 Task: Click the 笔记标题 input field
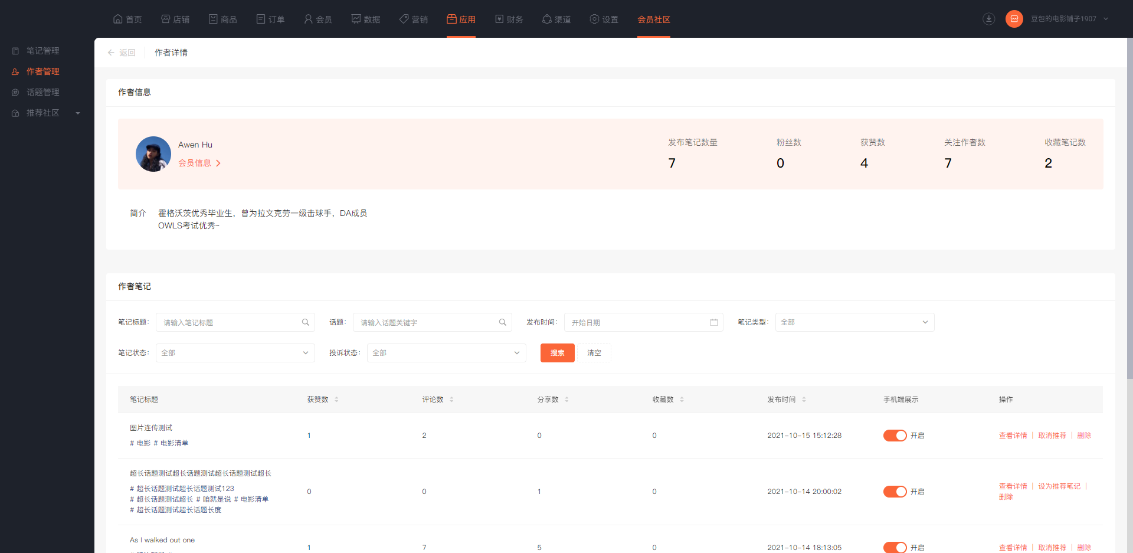235,322
